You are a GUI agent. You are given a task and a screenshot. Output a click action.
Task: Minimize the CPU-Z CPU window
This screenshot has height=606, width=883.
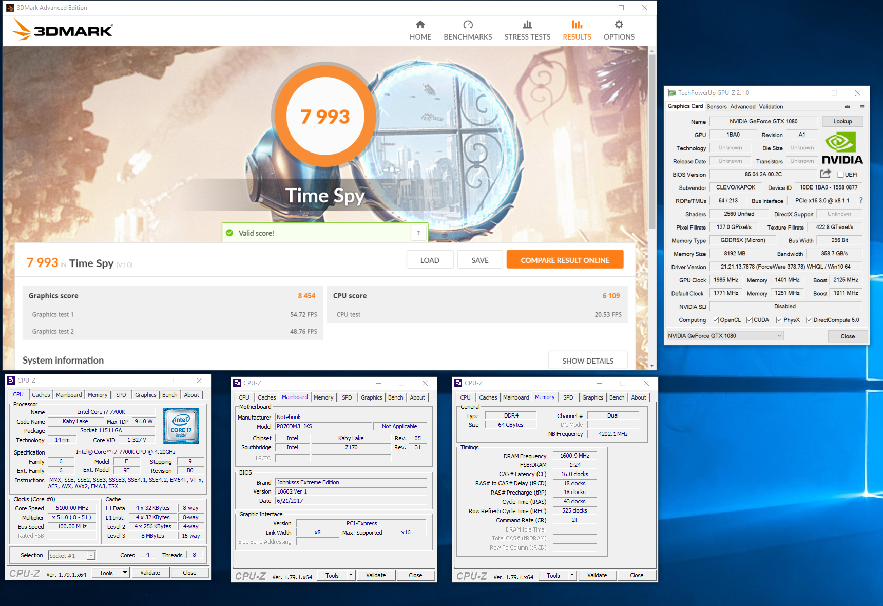[x=152, y=381]
